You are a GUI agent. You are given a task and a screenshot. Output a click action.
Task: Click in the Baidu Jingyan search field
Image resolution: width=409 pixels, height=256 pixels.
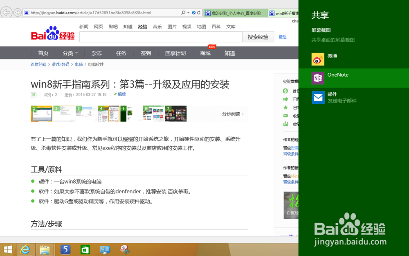coord(161,37)
